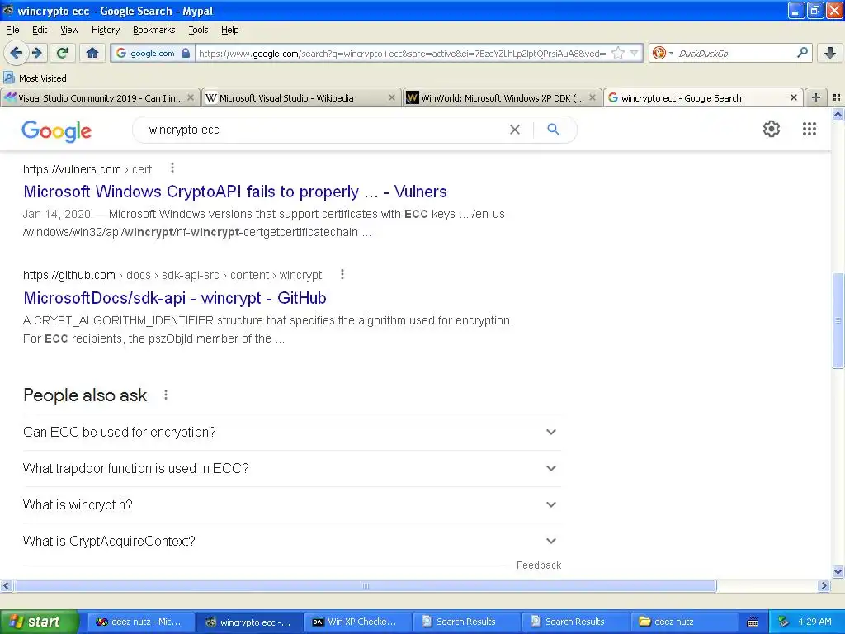Switch to Visual Studio Community 2019 tab
The height and width of the screenshot is (634, 845).
point(100,97)
